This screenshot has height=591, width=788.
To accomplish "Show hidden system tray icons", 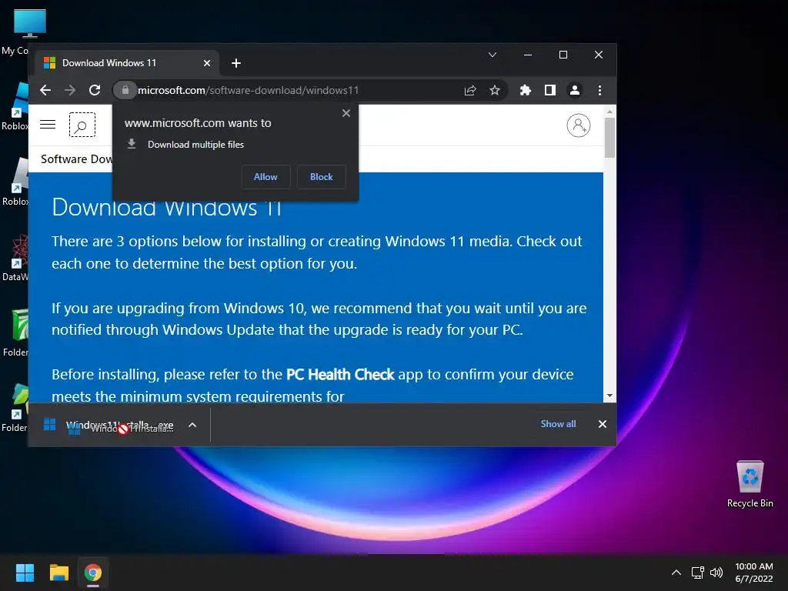I will coord(676,573).
